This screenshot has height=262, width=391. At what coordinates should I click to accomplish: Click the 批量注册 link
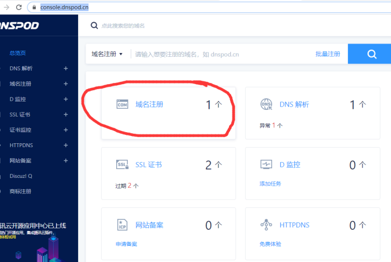(328, 54)
